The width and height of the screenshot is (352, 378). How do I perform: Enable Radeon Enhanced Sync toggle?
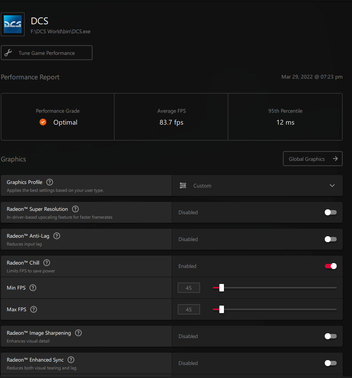[331, 363]
